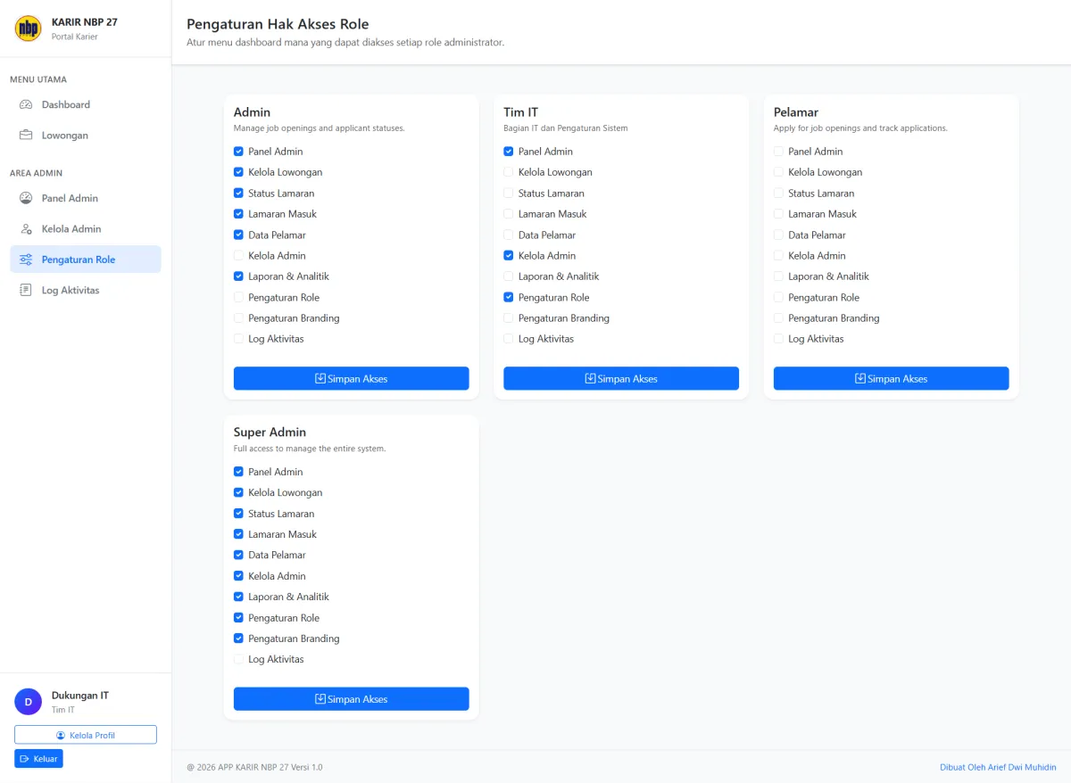The width and height of the screenshot is (1071, 783).
Task: Disable Pengaturan Role for Tim IT
Action: click(x=509, y=297)
